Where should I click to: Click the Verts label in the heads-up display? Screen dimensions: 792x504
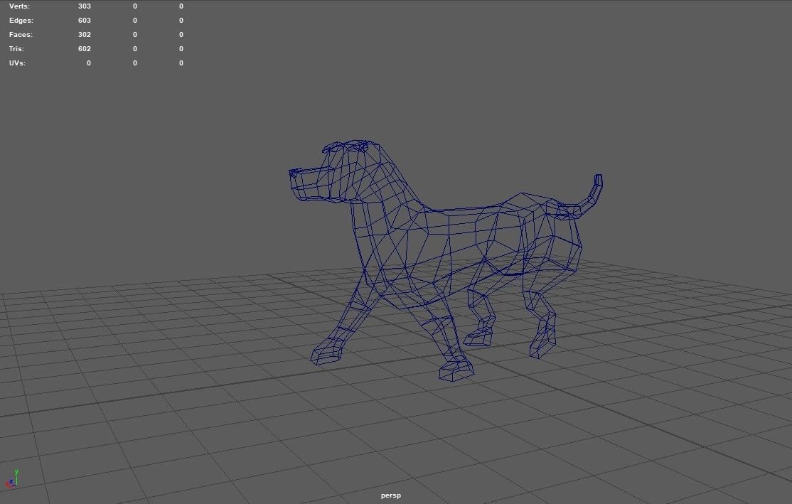click(x=19, y=6)
